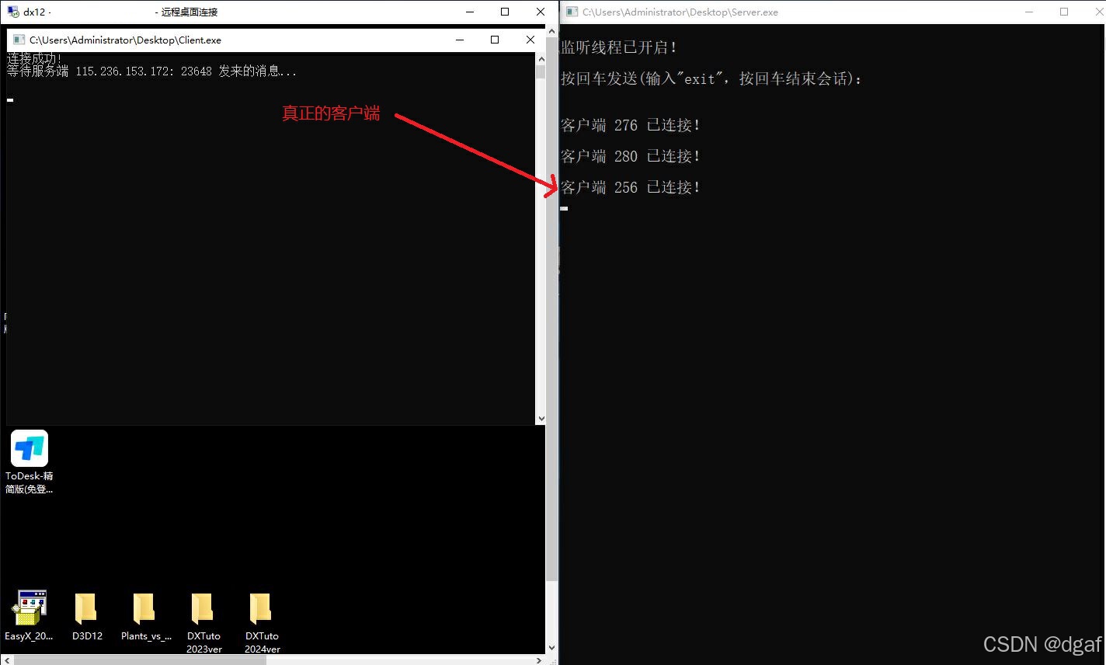Close the remote desktop connection window

[x=541, y=12]
